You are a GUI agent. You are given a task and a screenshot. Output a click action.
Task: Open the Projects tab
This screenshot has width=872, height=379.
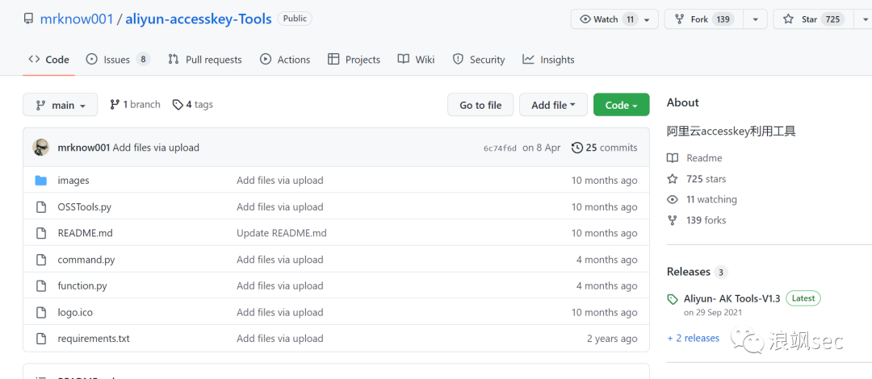point(354,60)
